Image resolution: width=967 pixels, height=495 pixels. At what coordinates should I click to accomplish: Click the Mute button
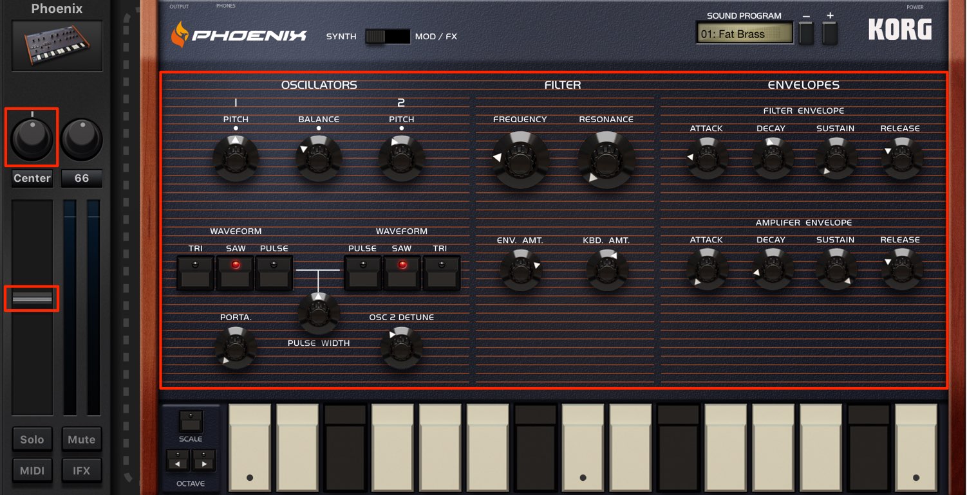click(82, 440)
